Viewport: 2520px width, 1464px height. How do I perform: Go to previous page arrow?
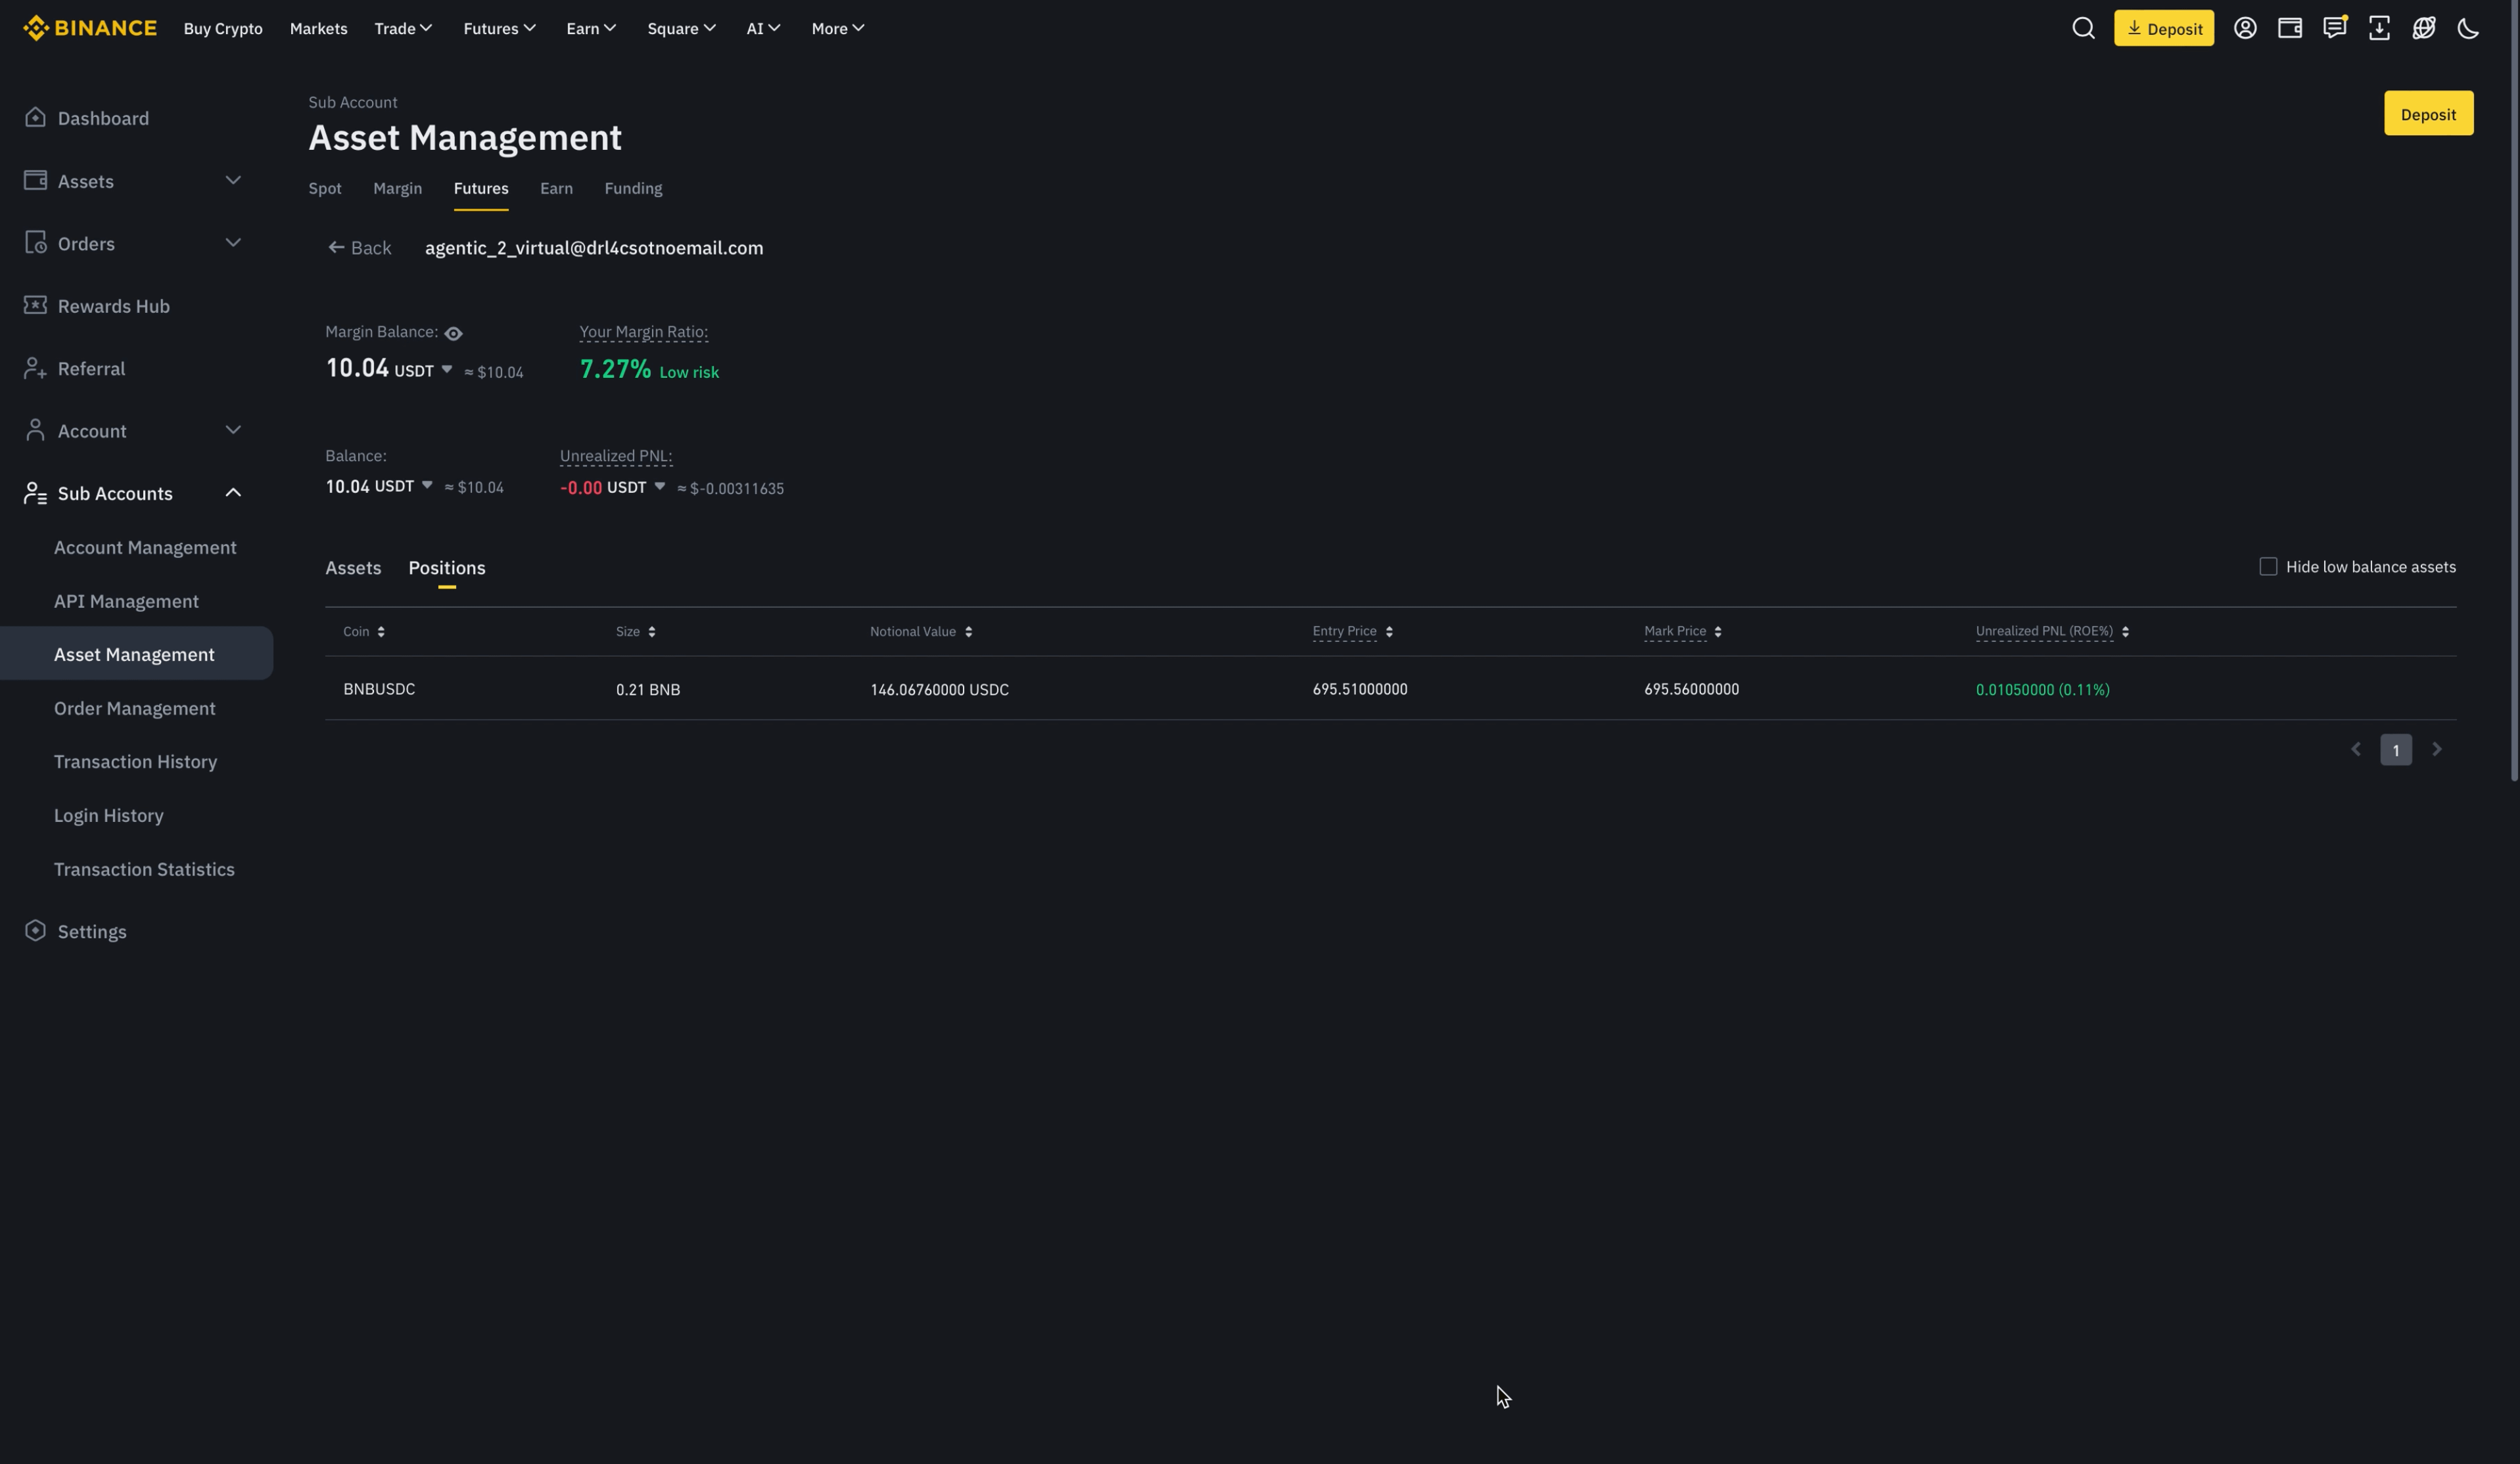[2355, 749]
